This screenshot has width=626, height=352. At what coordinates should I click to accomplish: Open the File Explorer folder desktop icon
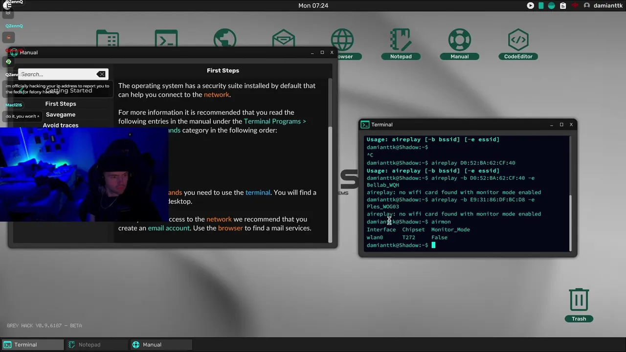click(x=108, y=38)
